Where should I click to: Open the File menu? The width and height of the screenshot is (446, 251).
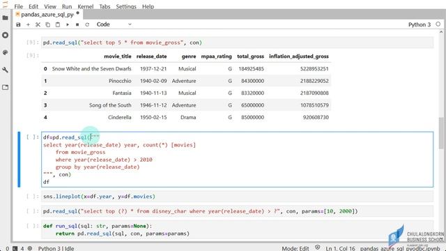[19, 6]
